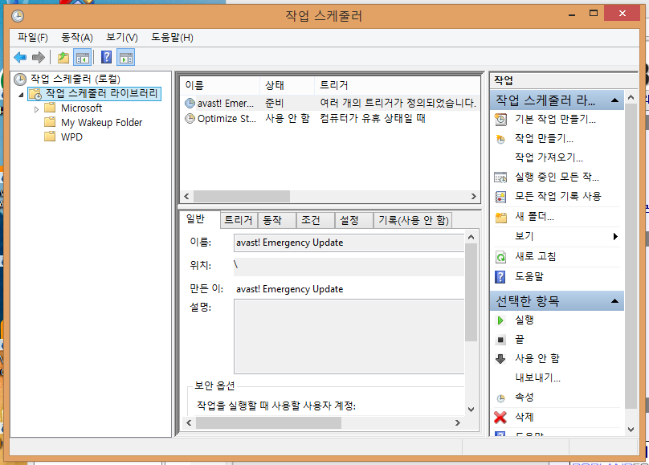Disable the task with 사용 안 함 arrow icon
The image size is (649, 465).
click(x=500, y=358)
